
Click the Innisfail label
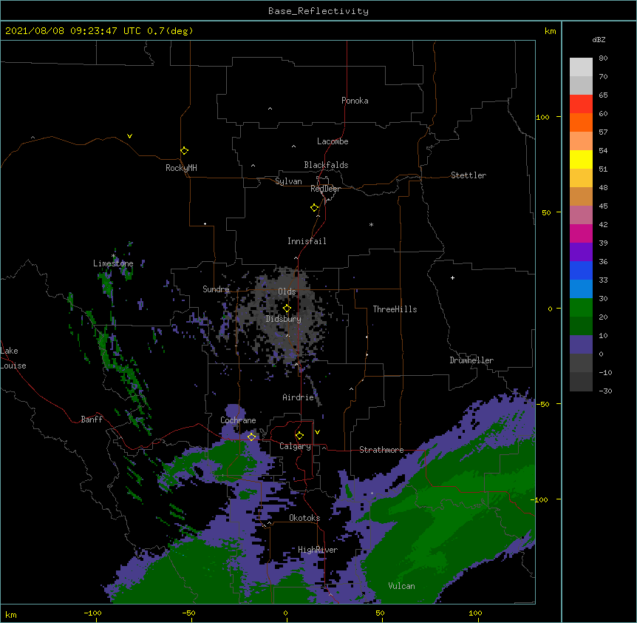coord(307,241)
